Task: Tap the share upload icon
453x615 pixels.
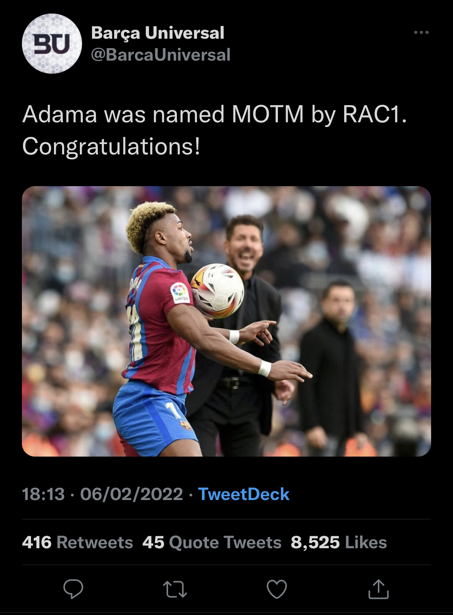Action: tap(379, 589)
